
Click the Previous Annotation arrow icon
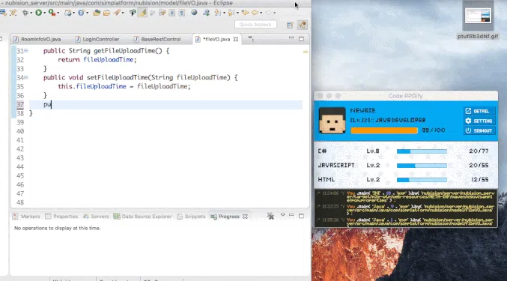click(x=231, y=13)
